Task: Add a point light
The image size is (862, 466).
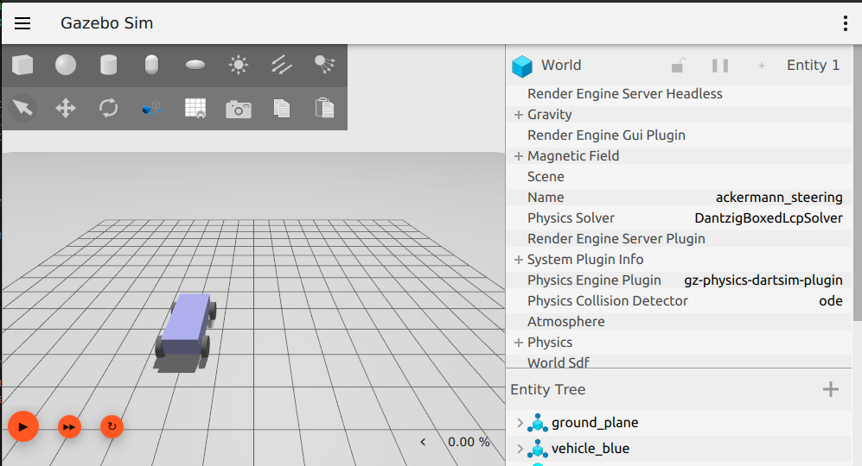Action: [x=238, y=65]
